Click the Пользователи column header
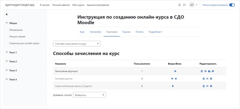Screen dimensions: 240x109 pyautogui.click(x=142, y=64)
